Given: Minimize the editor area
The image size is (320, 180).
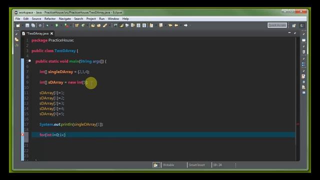Looking at the screenshot, I should pos(289,33).
